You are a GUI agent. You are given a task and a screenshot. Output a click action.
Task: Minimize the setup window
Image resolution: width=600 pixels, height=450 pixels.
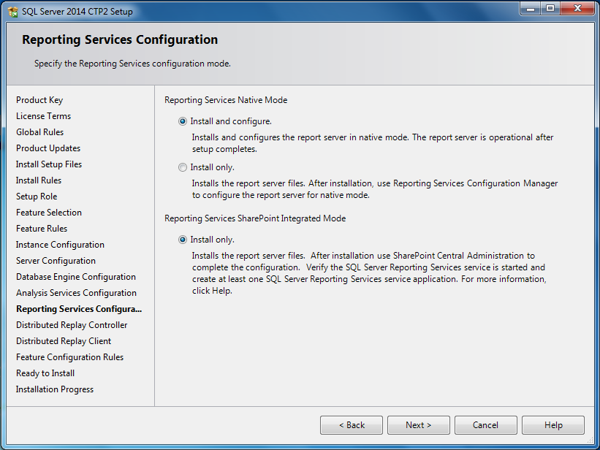click(x=531, y=9)
